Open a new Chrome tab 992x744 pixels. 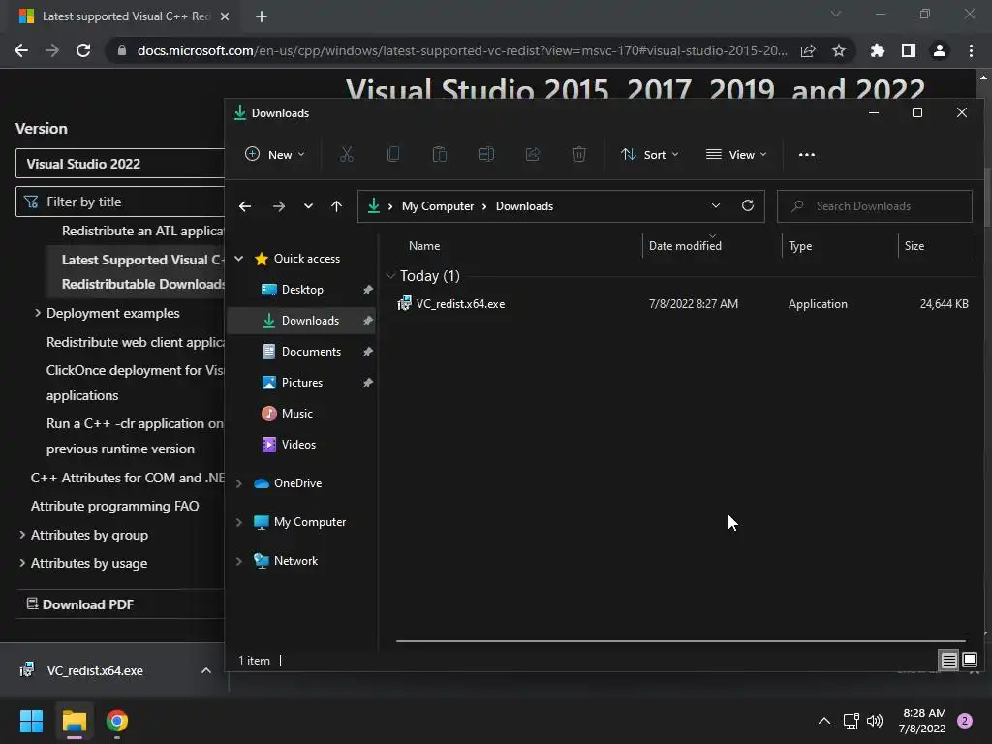click(x=262, y=16)
